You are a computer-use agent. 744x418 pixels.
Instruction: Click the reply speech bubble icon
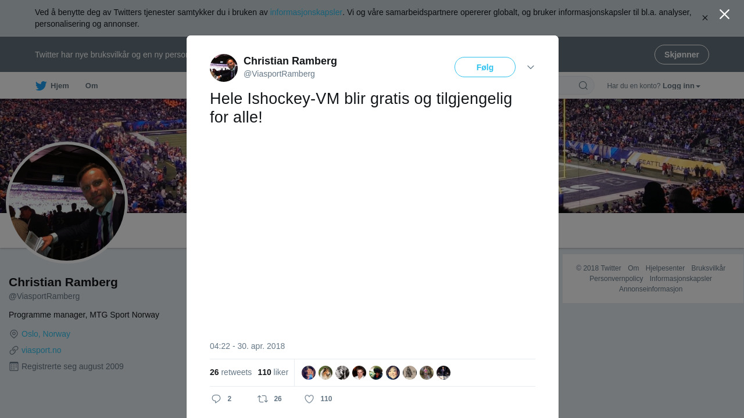(216, 399)
